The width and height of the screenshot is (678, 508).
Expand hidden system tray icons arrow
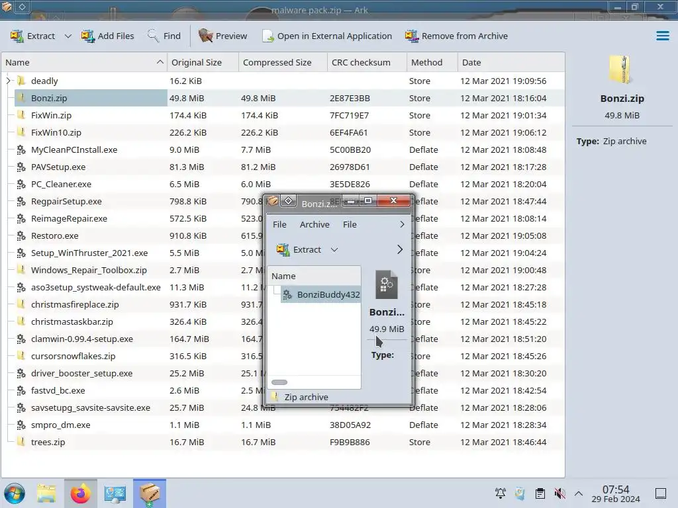click(579, 493)
